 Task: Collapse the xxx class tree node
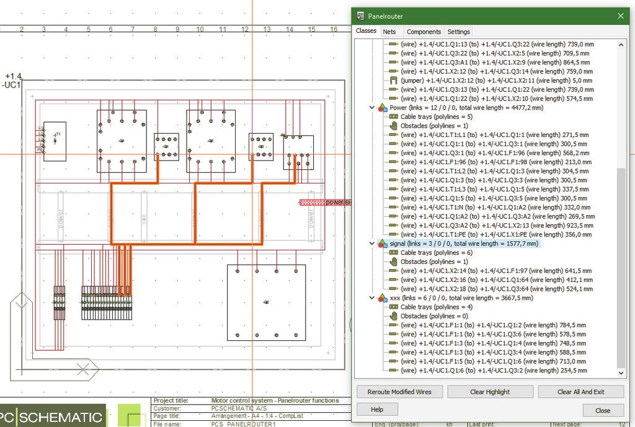click(x=372, y=298)
